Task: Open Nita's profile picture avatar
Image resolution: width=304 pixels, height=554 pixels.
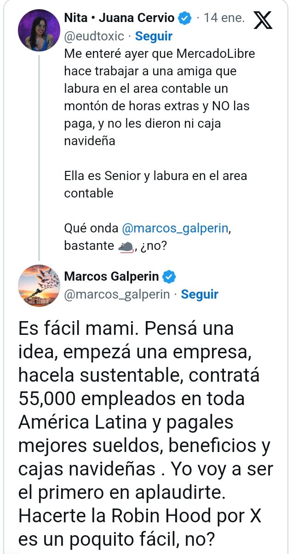Action: point(39,30)
